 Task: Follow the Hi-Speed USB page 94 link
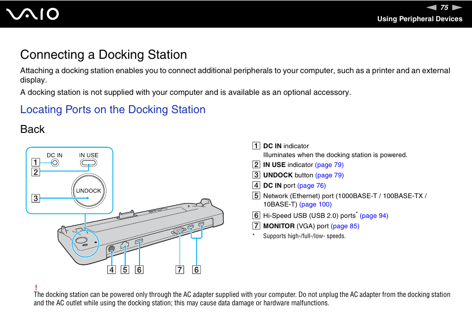click(x=374, y=215)
